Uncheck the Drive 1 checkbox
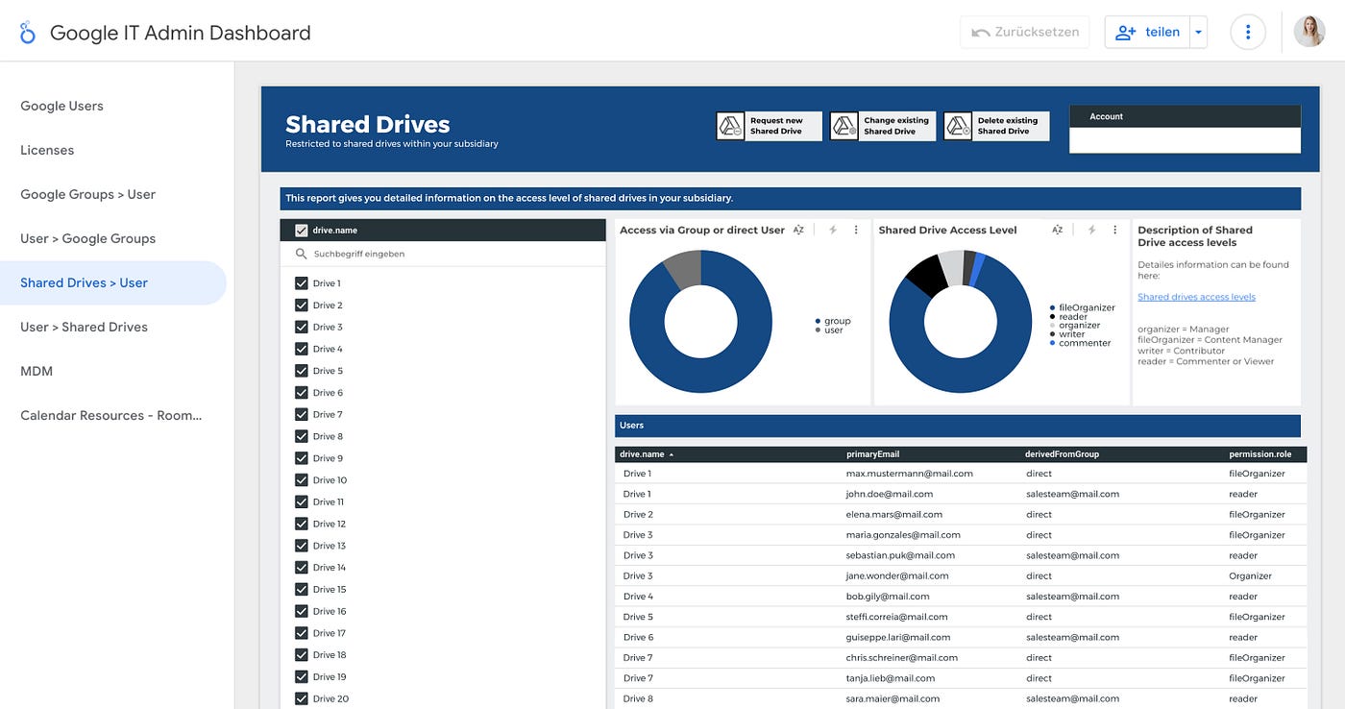The width and height of the screenshot is (1345, 709). coord(302,283)
